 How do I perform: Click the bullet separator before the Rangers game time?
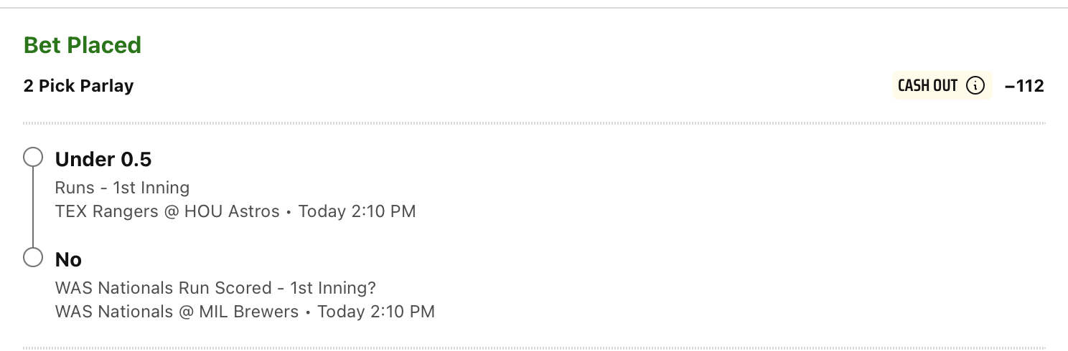point(289,212)
